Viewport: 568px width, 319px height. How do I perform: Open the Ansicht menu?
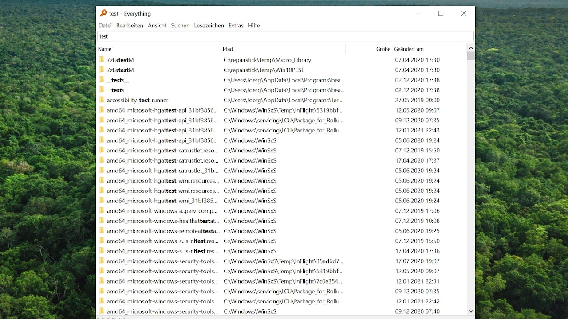pyautogui.click(x=157, y=26)
